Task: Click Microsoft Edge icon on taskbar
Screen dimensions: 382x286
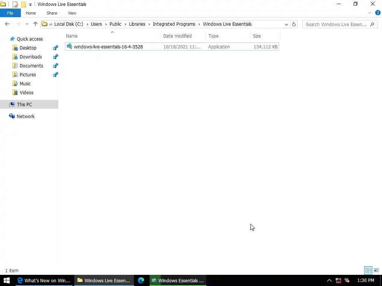Action: pos(141,280)
